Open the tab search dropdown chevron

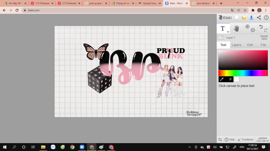click(238, 3)
